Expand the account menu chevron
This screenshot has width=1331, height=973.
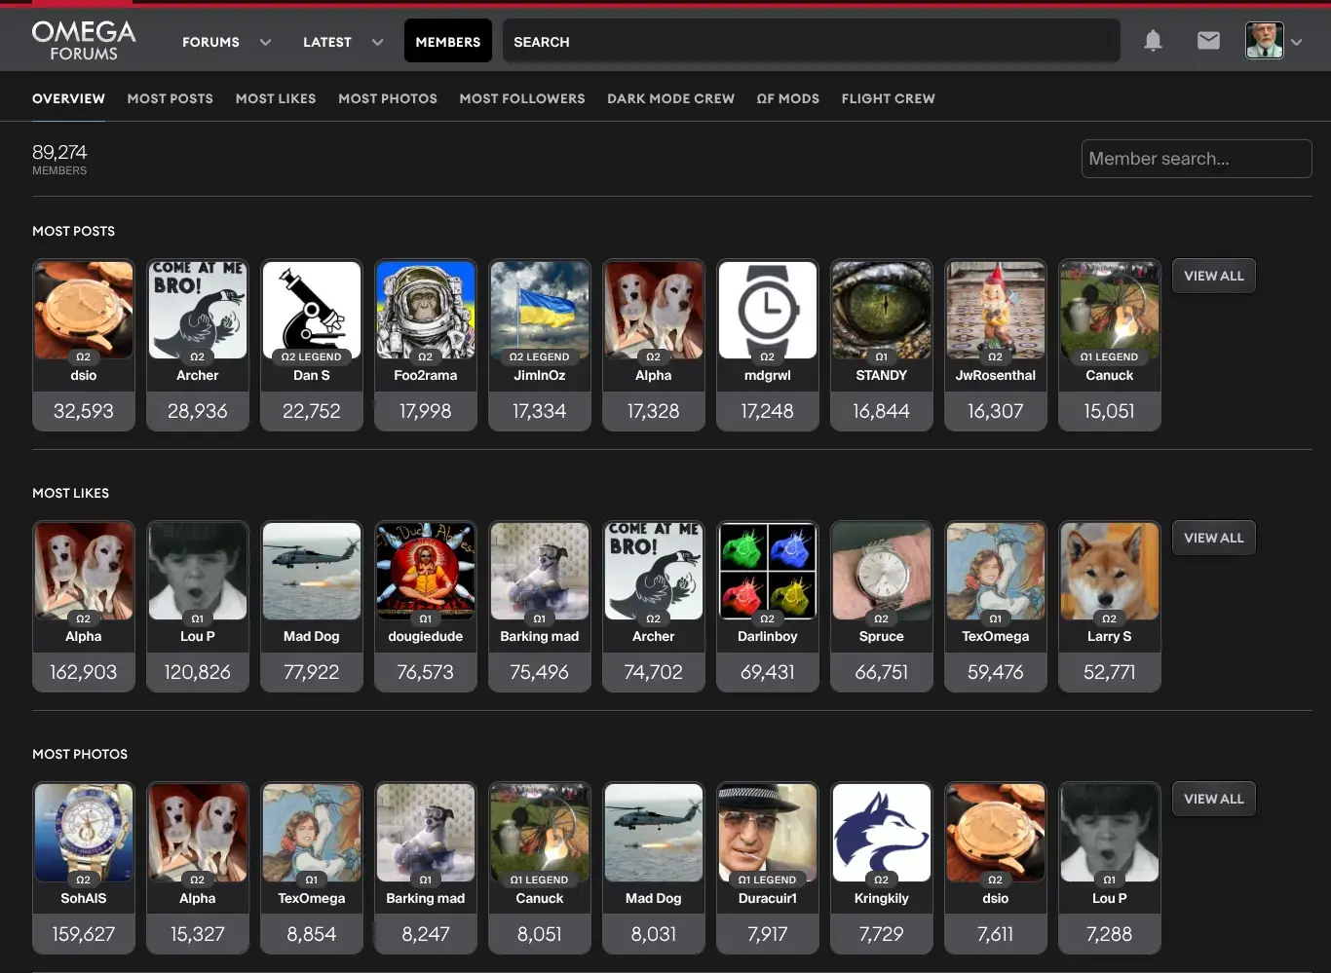click(x=1297, y=42)
